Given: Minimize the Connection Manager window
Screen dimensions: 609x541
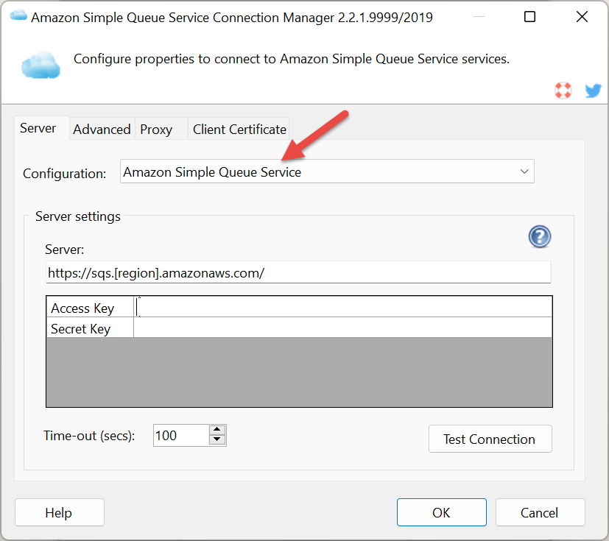Looking at the screenshot, I should 479,17.
